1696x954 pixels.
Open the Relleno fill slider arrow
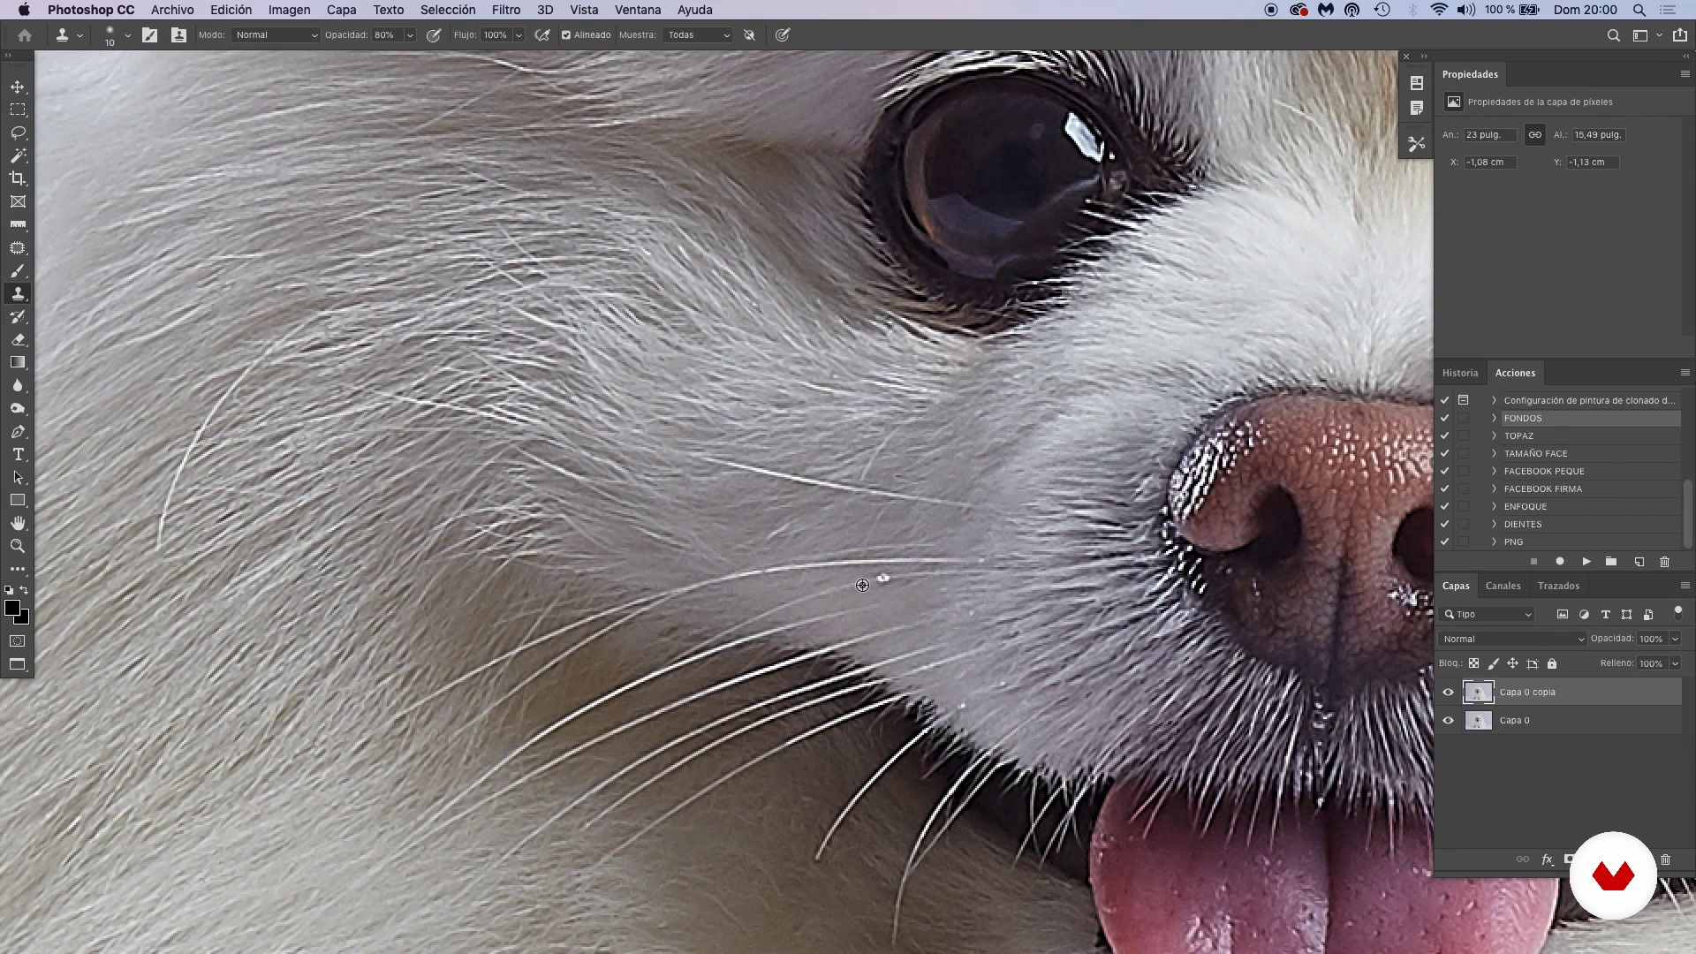pyautogui.click(x=1675, y=663)
